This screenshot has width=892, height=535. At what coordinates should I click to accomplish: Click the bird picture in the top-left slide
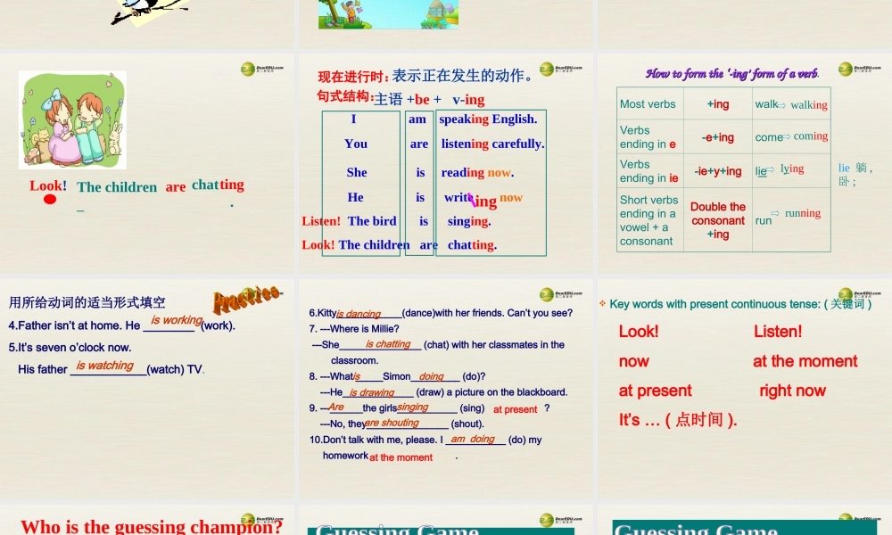pos(148,12)
